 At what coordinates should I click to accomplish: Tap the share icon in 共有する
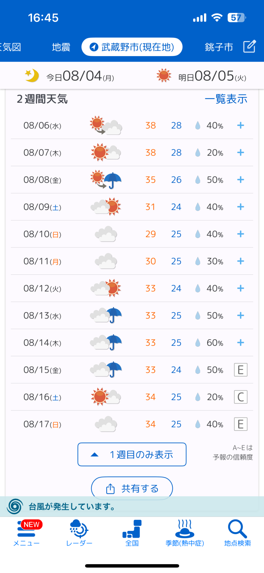[110, 488]
